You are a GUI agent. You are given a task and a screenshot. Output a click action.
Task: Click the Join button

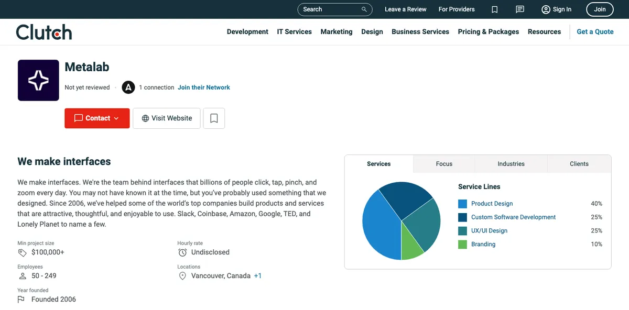(x=600, y=9)
